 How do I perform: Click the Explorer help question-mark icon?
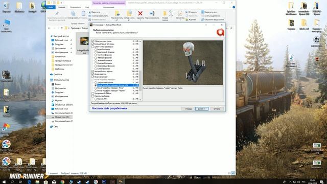tap(234, 7)
